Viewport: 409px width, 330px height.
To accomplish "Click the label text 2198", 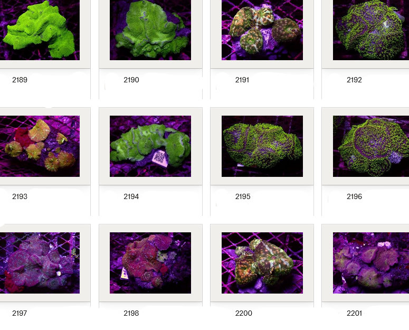I will tap(131, 313).
